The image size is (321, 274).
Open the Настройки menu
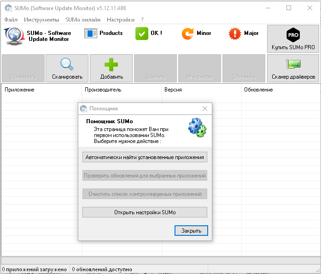121,20
